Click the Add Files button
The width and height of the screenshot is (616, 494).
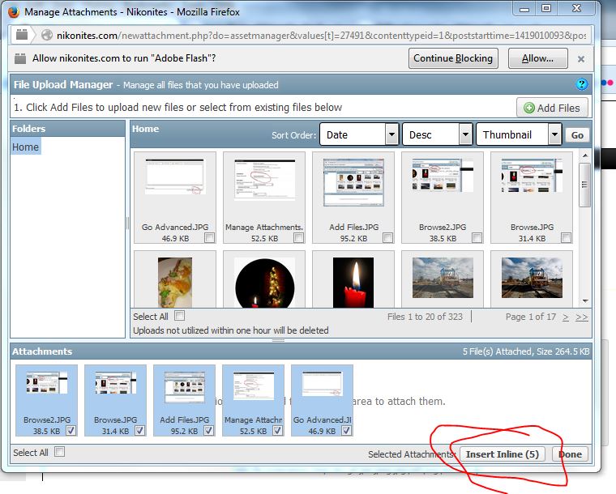[x=552, y=108]
